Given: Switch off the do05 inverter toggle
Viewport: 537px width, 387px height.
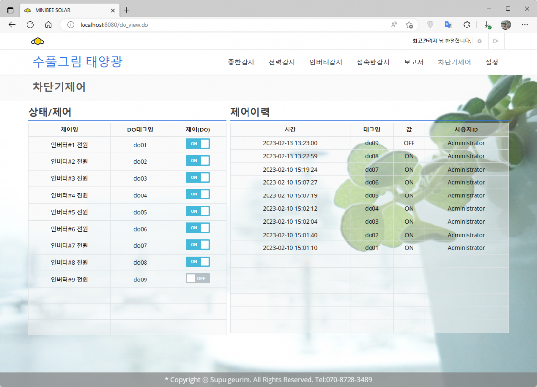Looking at the screenshot, I should point(198,211).
